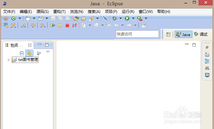Screen dimensions: 214x129
Task: Click the Last Edit Location icon
Action: (109, 25)
